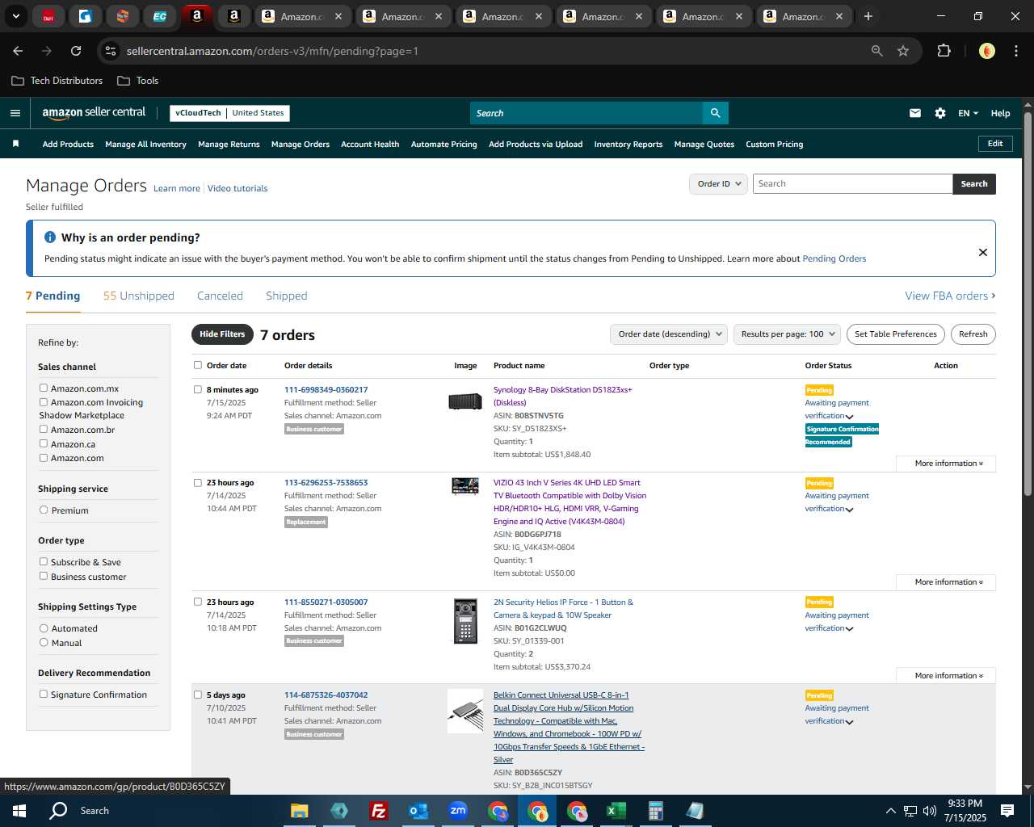This screenshot has width=1034, height=827.
Task: Expand More information for the Synology order
Action: (946, 464)
